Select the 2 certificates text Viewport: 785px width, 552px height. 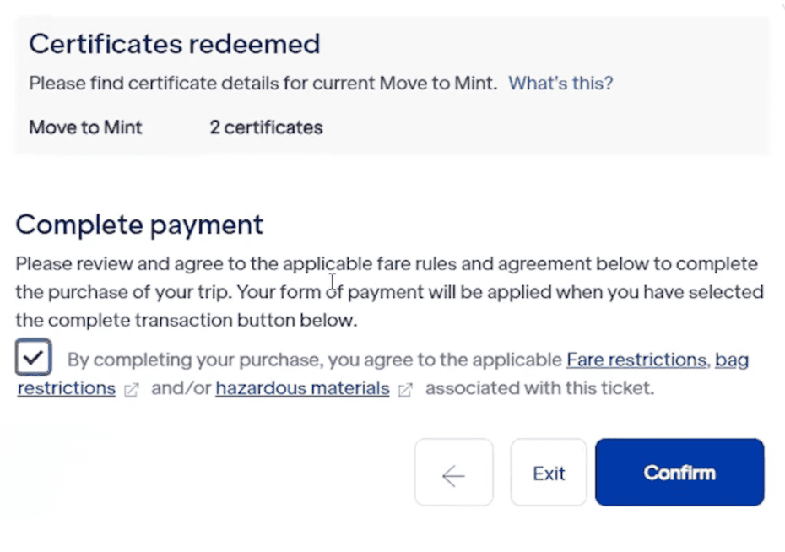click(266, 127)
